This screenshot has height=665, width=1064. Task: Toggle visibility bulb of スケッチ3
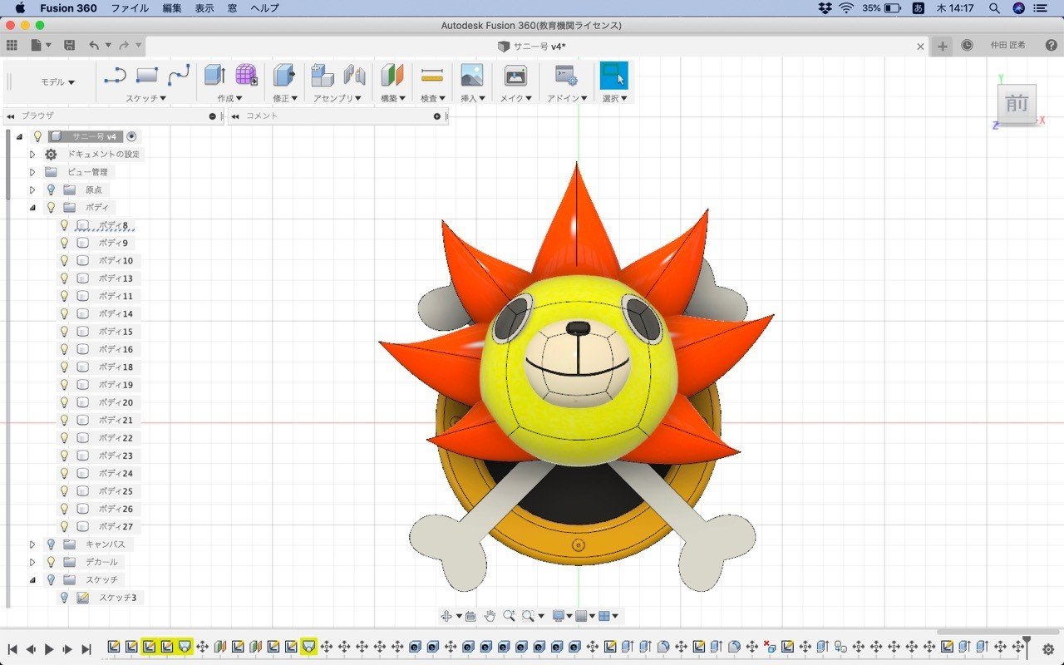click(64, 598)
